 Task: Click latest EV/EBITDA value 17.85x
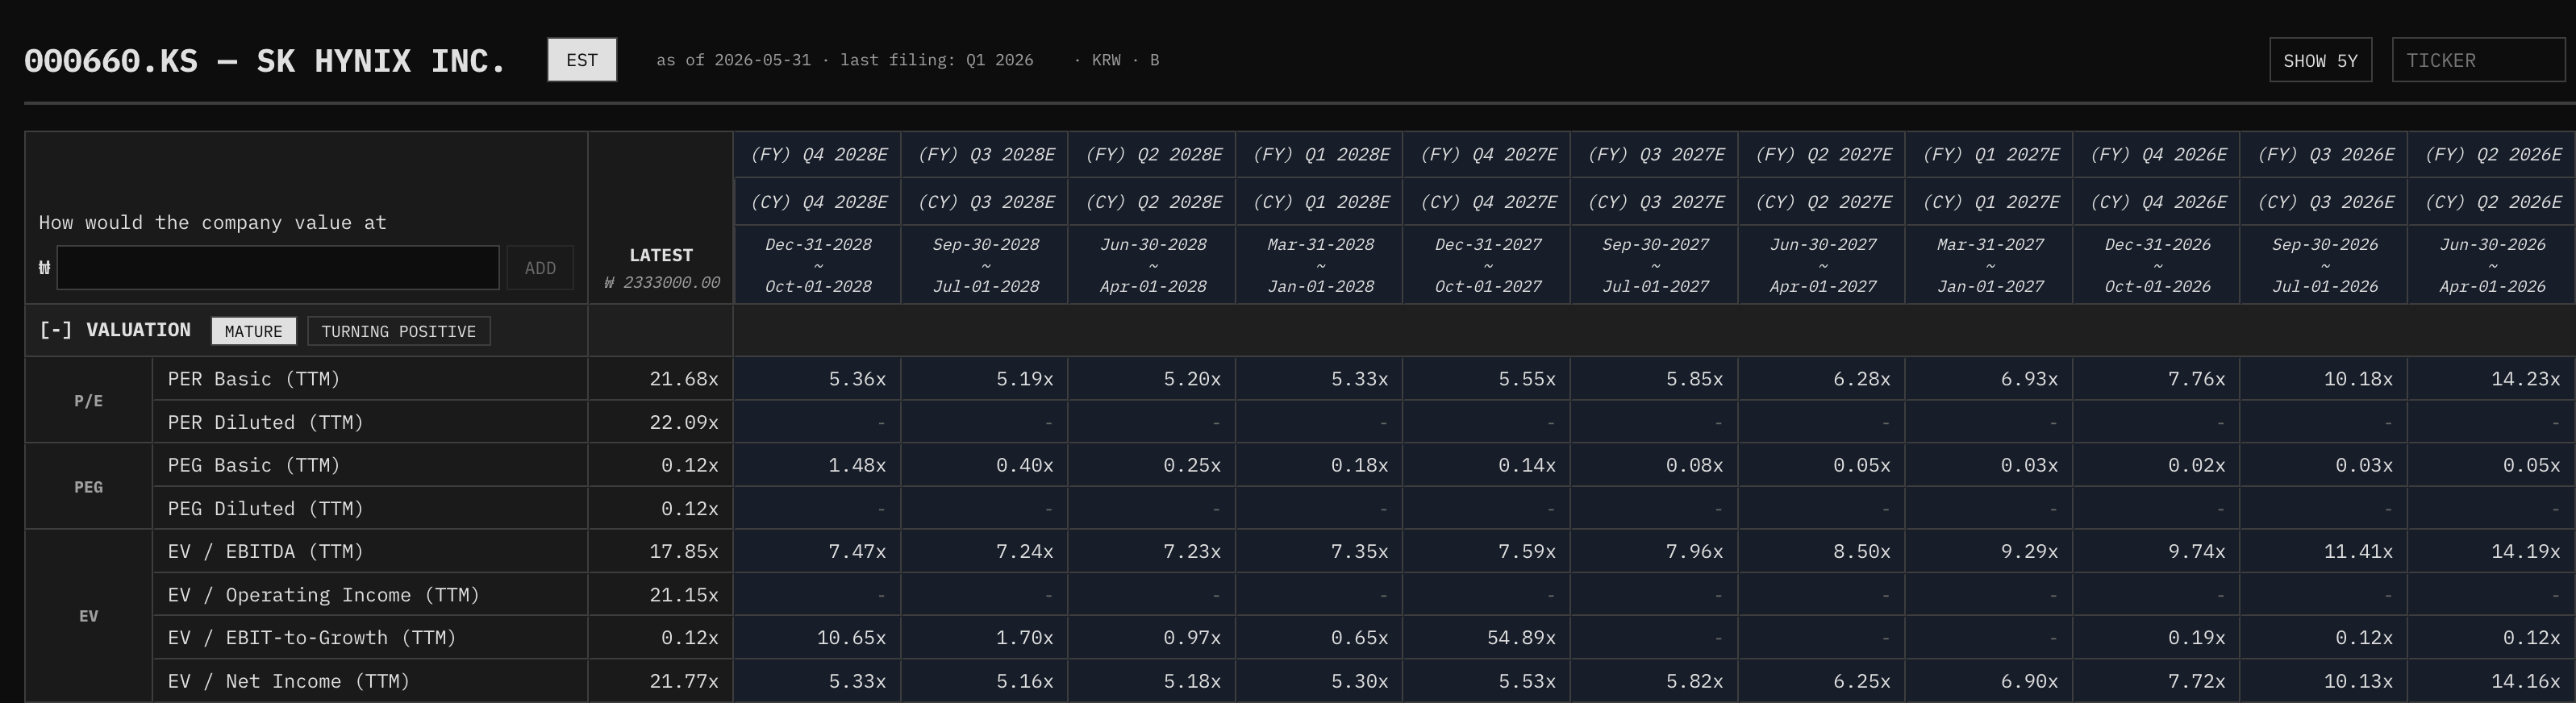(684, 551)
